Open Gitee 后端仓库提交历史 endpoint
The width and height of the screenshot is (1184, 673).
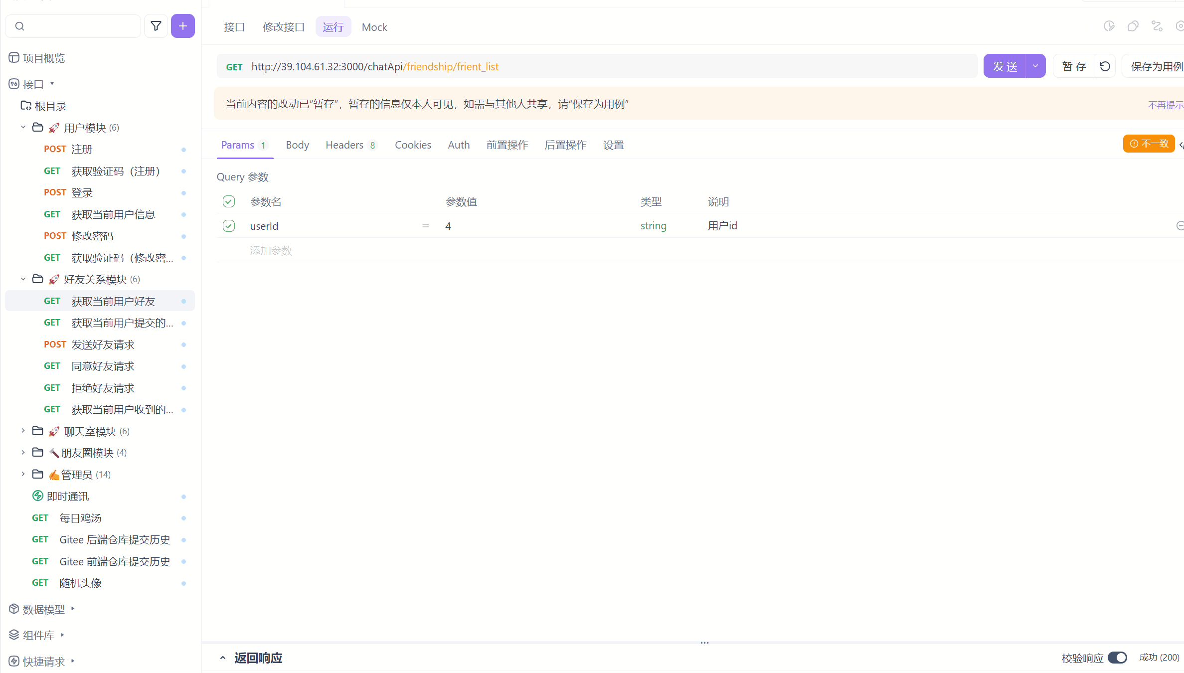point(100,540)
